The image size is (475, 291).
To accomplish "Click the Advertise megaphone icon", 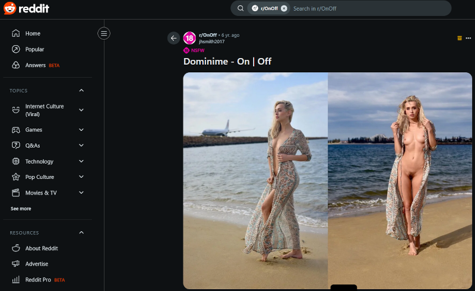I will 16,264.
